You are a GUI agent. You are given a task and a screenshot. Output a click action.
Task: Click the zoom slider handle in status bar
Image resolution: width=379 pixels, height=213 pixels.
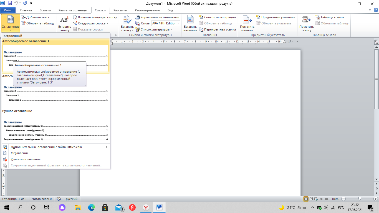[x=360, y=199]
